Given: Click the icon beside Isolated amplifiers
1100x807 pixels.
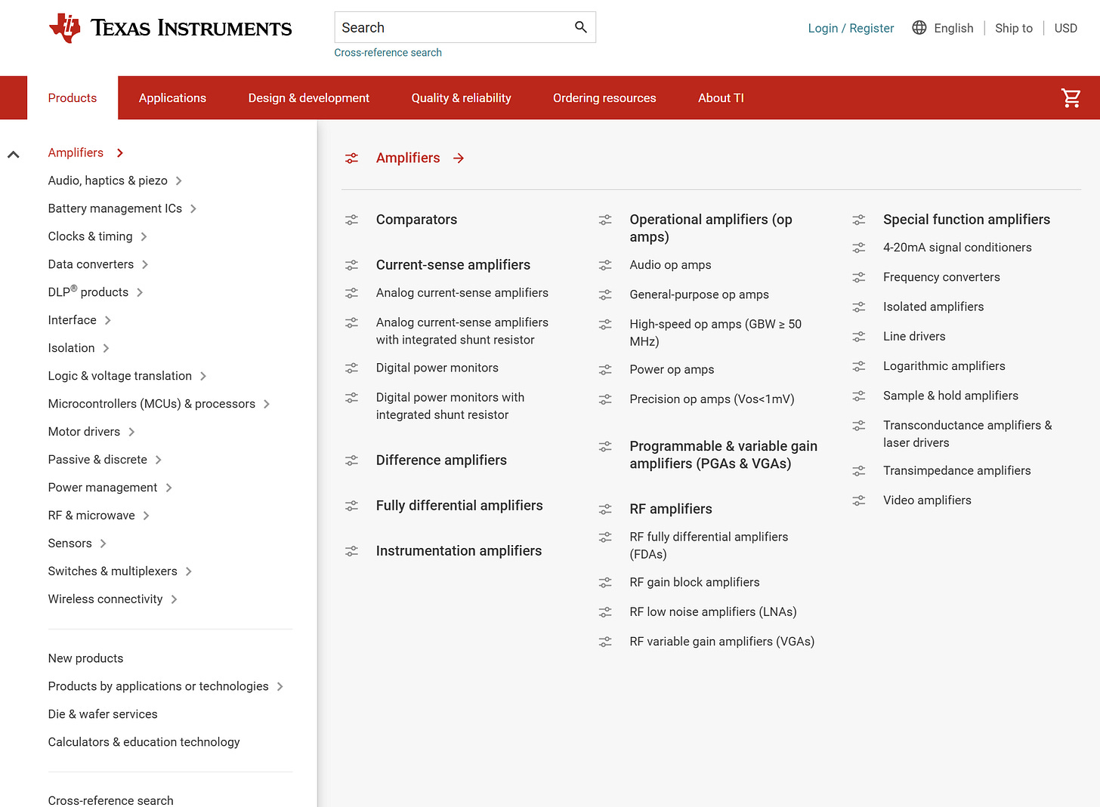Looking at the screenshot, I should pyautogui.click(x=859, y=306).
